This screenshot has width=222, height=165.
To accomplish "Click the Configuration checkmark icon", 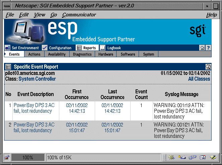I will click(x=45, y=48).
